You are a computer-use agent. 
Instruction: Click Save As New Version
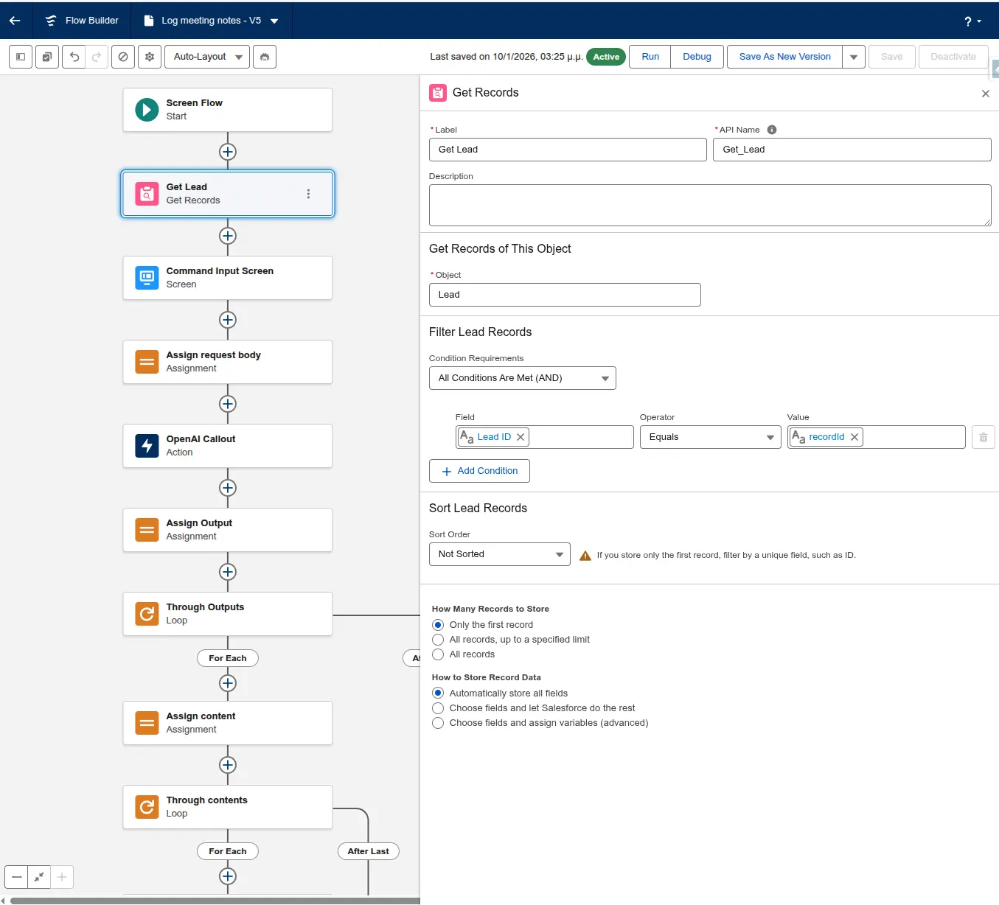(x=784, y=57)
